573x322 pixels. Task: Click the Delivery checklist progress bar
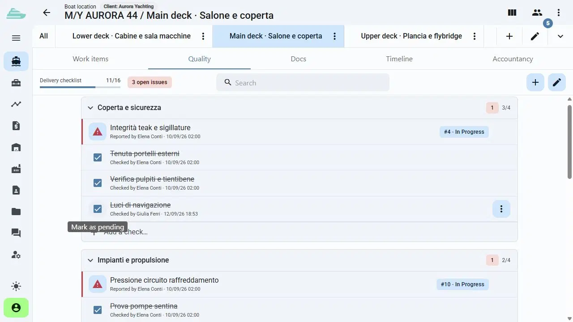80,87
